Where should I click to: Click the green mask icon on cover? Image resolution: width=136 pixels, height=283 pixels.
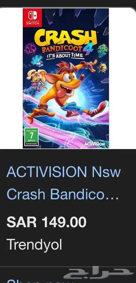[103, 50]
